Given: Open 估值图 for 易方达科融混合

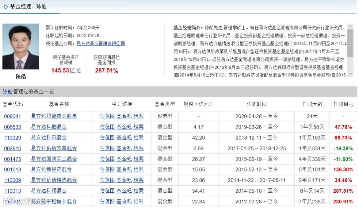Looking at the screenshot, I should (107, 127).
